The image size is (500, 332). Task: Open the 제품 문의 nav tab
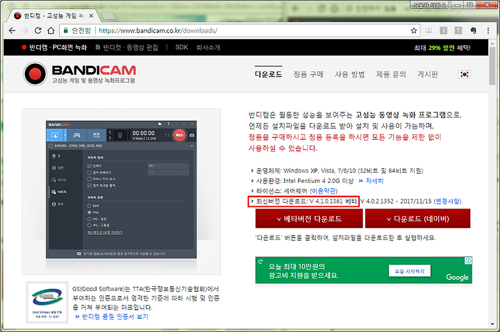tap(391, 74)
